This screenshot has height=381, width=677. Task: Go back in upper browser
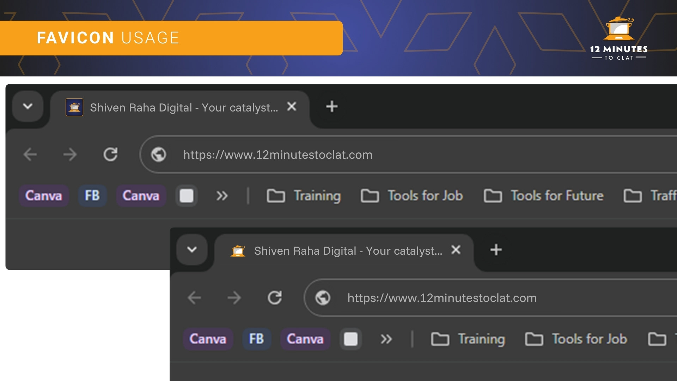[30, 155]
